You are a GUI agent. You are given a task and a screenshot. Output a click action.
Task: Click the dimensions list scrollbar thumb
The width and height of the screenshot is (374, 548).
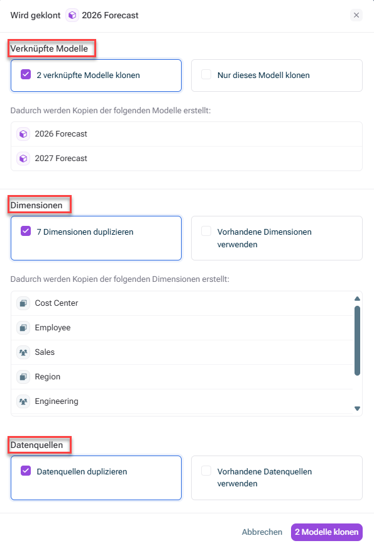click(x=357, y=341)
